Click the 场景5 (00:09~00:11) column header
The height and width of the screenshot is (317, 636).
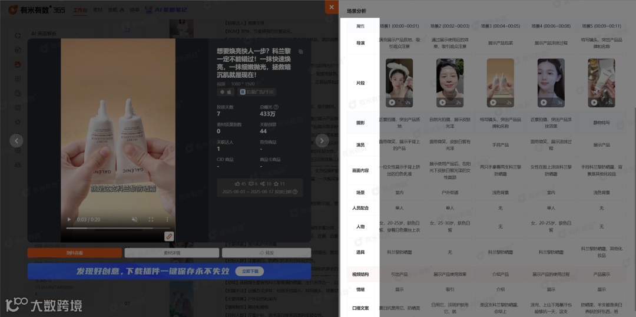tap(601, 26)
